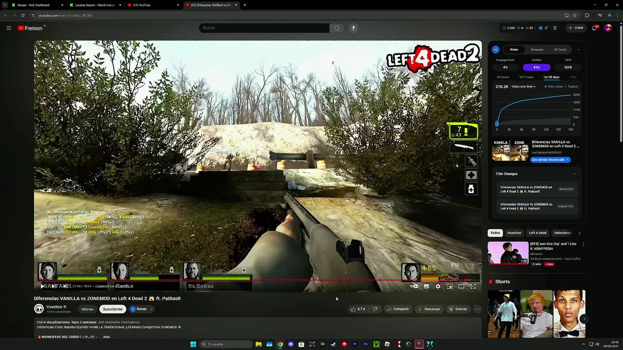The width and height of the screenshot is (623, 350).
Task: Select the Vistas tab
Action: pos(514,50)
